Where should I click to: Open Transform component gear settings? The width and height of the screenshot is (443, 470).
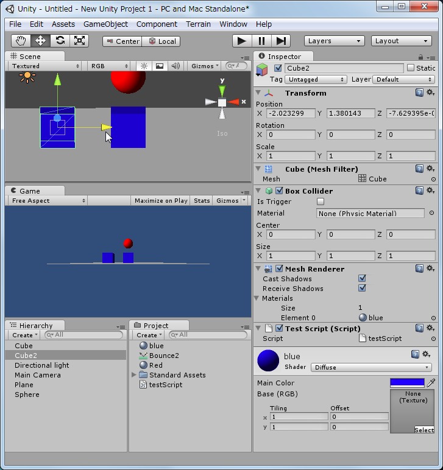point(430,93)
